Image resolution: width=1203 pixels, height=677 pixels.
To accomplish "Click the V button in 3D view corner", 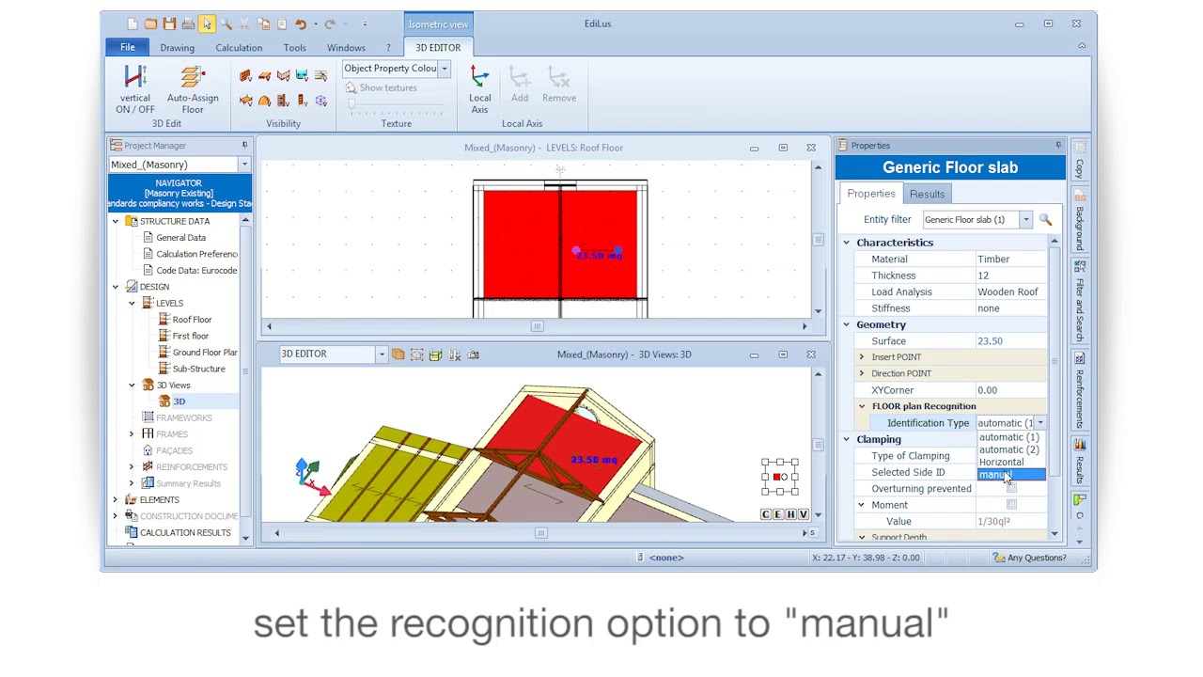I will click(x=803, y=514).
